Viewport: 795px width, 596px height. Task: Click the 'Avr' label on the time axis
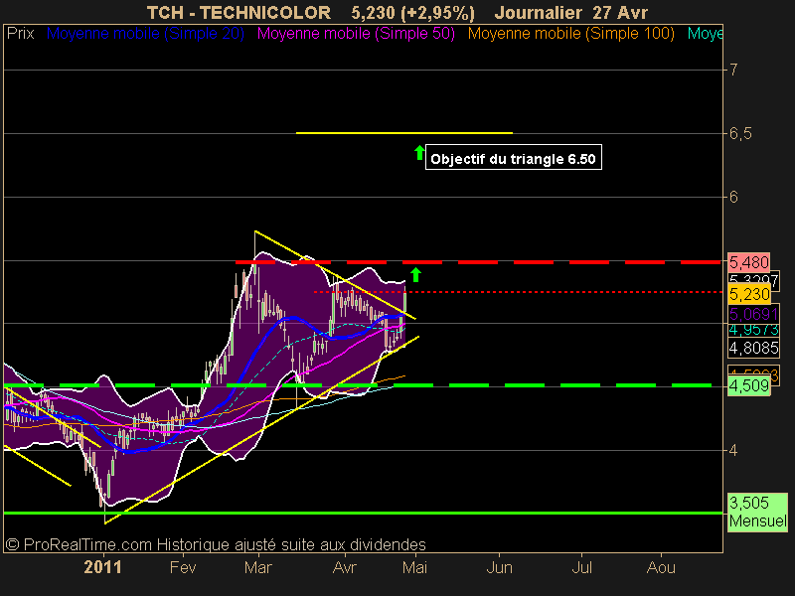[x=344, y=567]
